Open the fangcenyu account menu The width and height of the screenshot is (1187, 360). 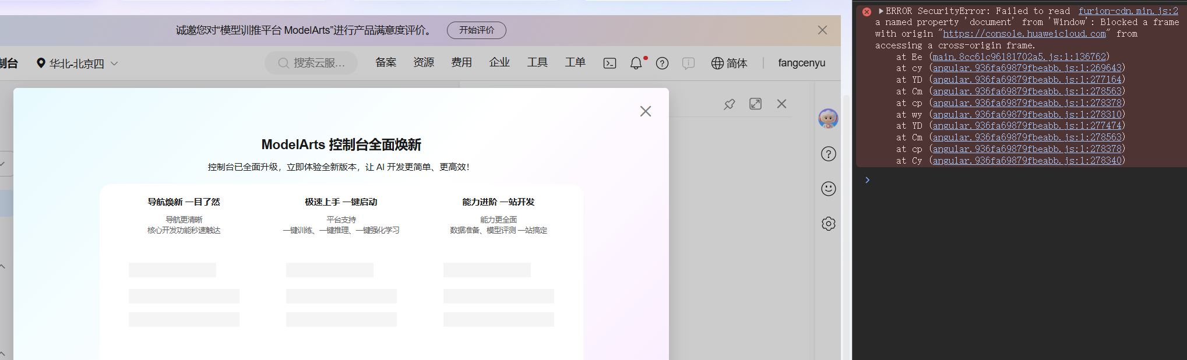[x=801, y=63]
